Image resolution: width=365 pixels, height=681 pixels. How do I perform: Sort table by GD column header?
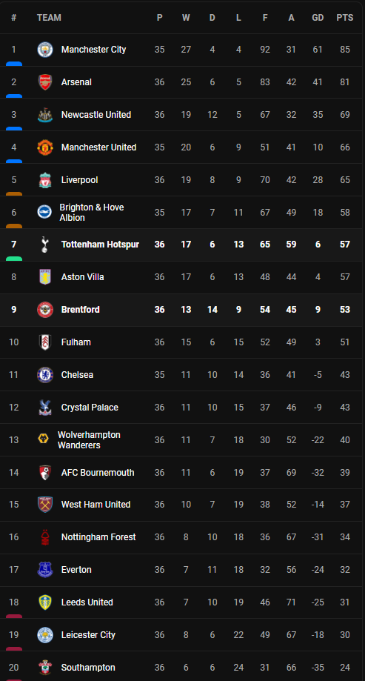[318, 18]
